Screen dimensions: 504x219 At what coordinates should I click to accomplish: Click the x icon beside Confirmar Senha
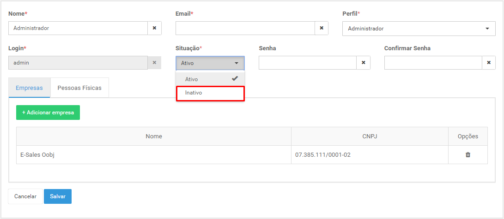489,63
